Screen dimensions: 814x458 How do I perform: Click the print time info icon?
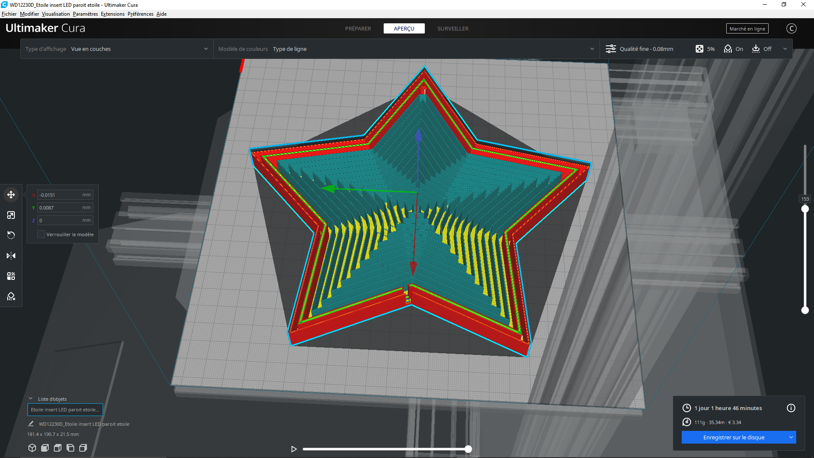(791, 408)
